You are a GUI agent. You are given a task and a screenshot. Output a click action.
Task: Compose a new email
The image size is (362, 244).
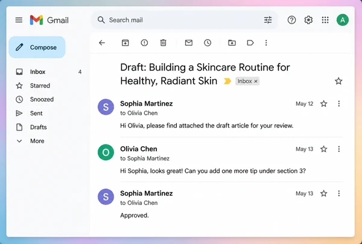click(37, 47)
